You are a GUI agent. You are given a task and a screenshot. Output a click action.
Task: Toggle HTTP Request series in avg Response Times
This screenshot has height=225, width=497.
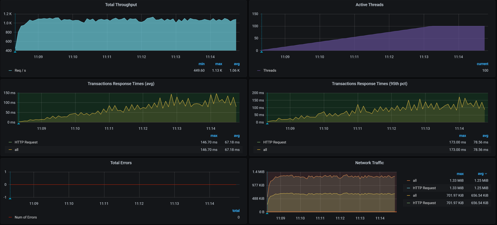26,142
